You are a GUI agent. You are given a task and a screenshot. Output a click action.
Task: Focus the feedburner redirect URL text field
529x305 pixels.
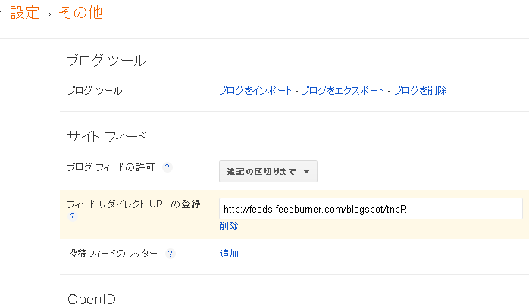[x=371, y=209]
